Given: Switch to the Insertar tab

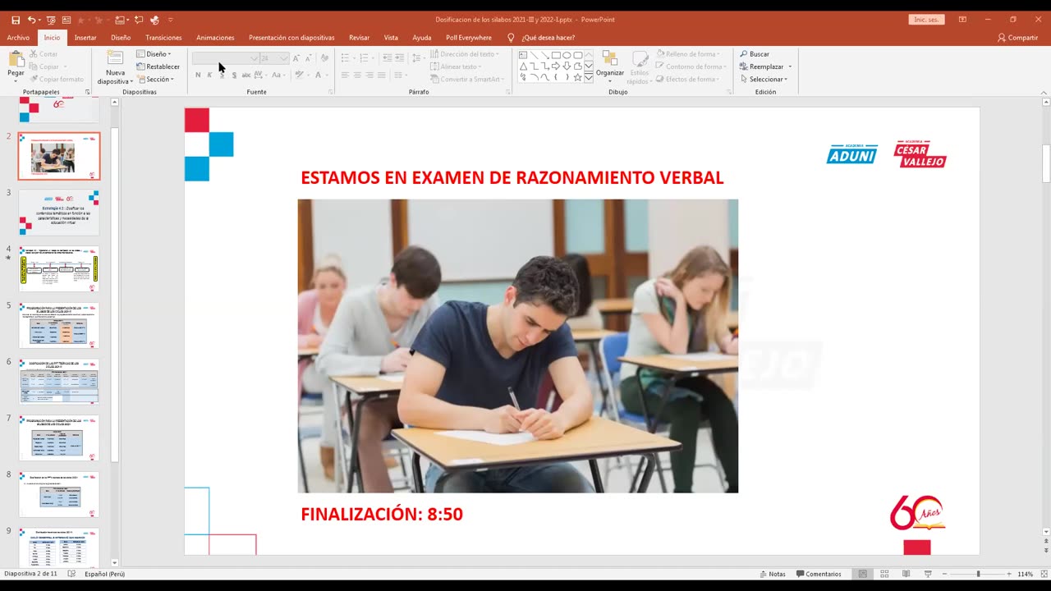Looking at the screenshot, I should [x=85, y=38].
